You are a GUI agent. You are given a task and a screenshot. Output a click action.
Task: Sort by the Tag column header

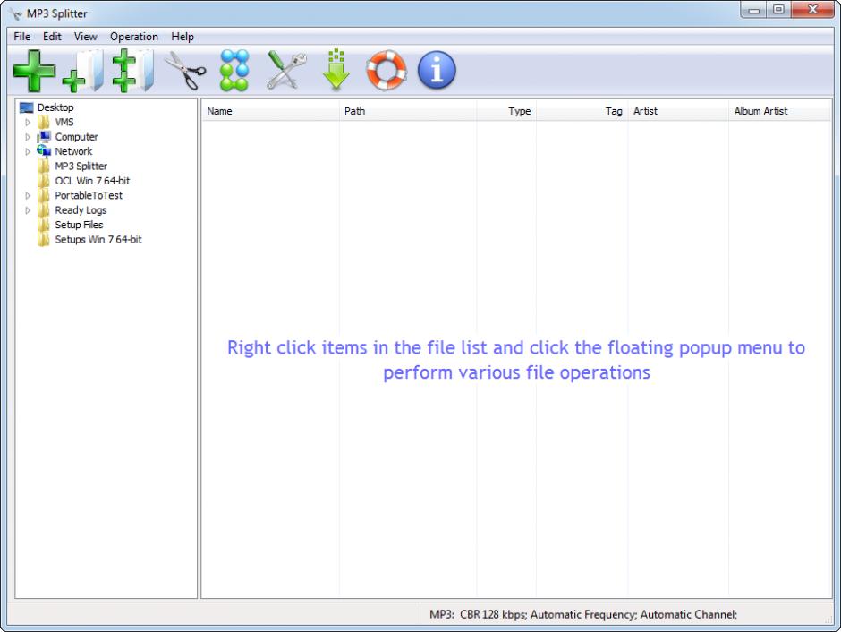coord(582,111)
